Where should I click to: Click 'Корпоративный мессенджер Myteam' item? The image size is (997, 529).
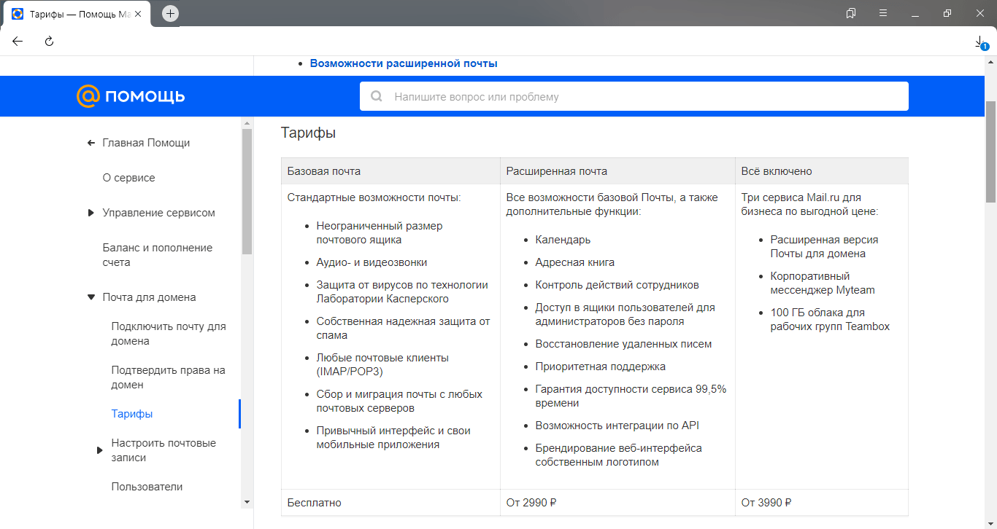(x=823, y=283)
